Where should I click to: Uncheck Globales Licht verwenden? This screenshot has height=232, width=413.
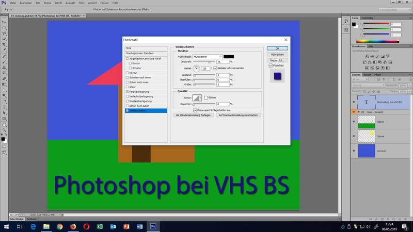(x=215, y=68)
